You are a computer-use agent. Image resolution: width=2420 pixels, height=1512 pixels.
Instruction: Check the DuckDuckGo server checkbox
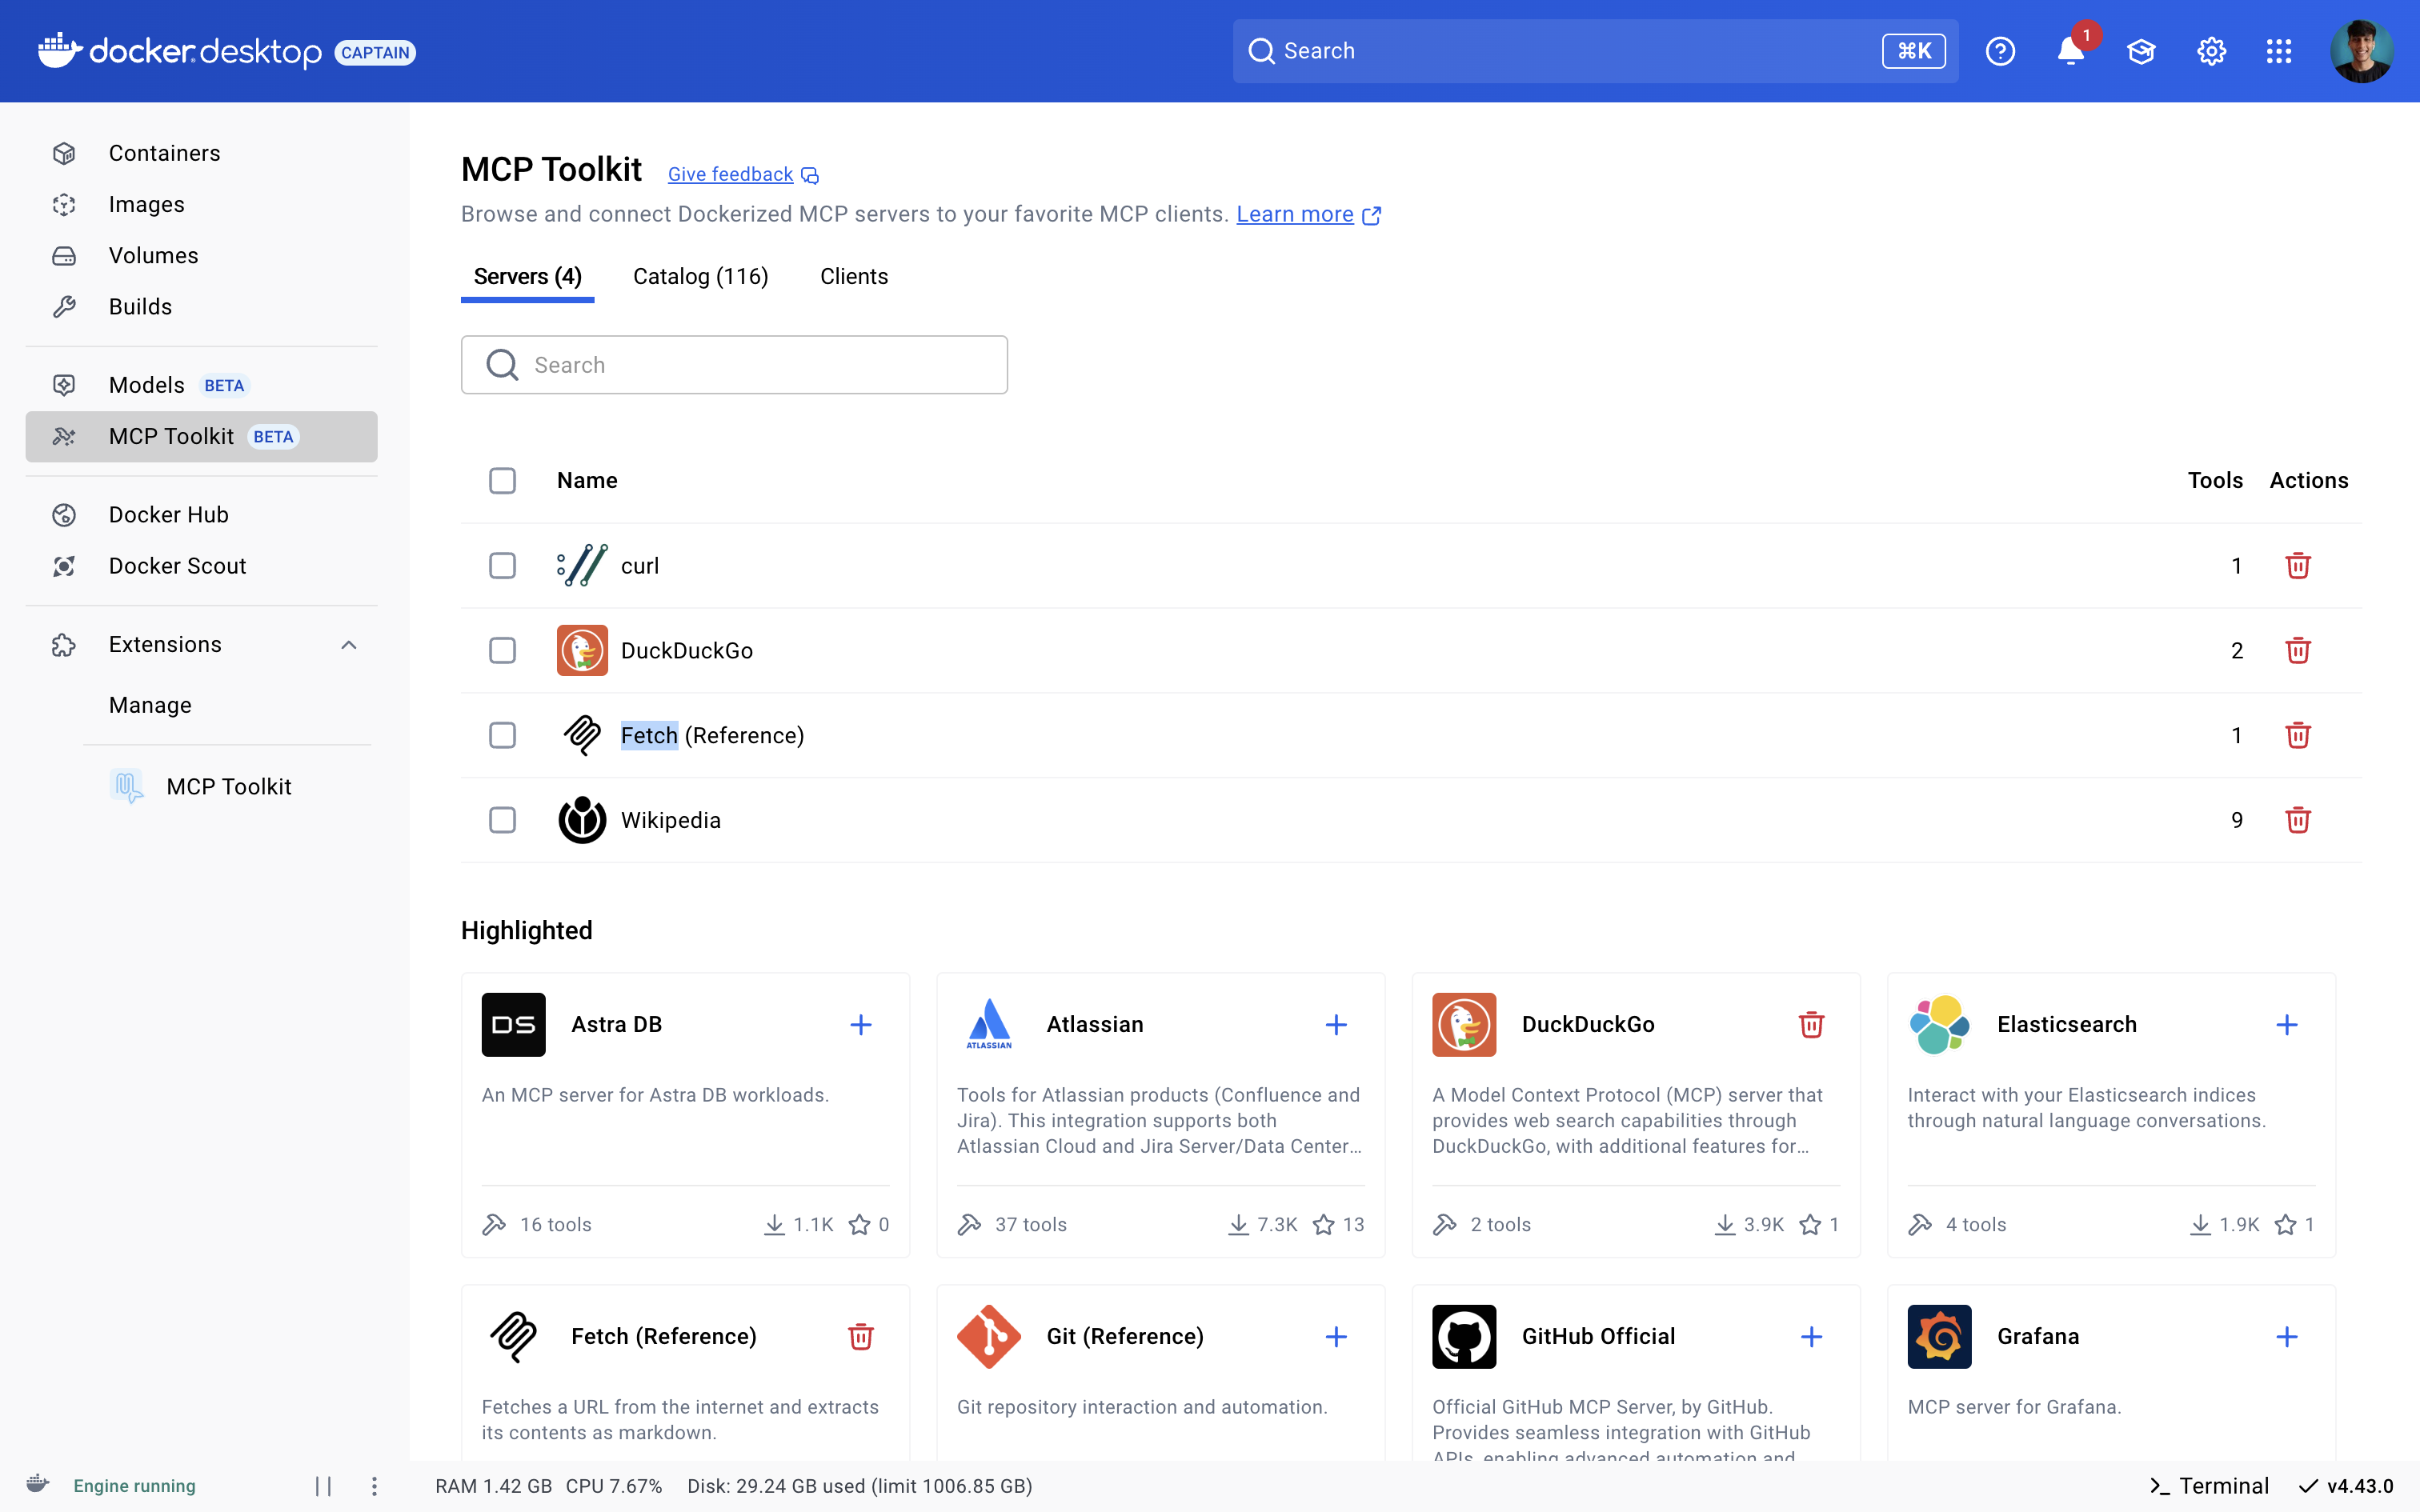pos(502,651)
